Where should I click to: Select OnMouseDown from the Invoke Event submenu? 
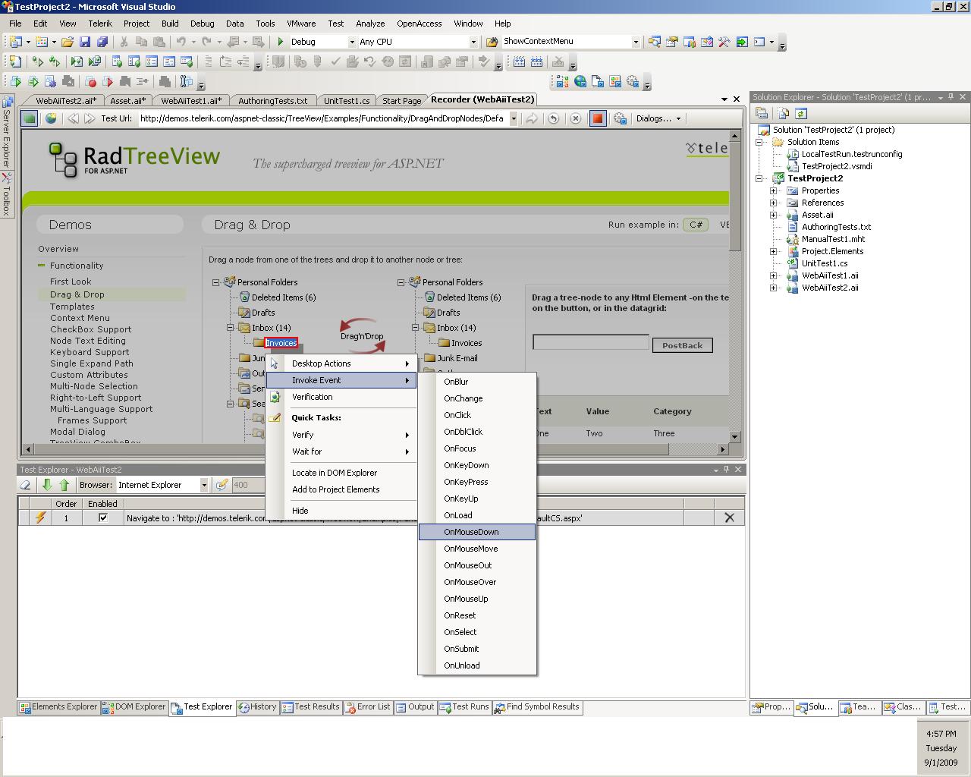(477, 532)
